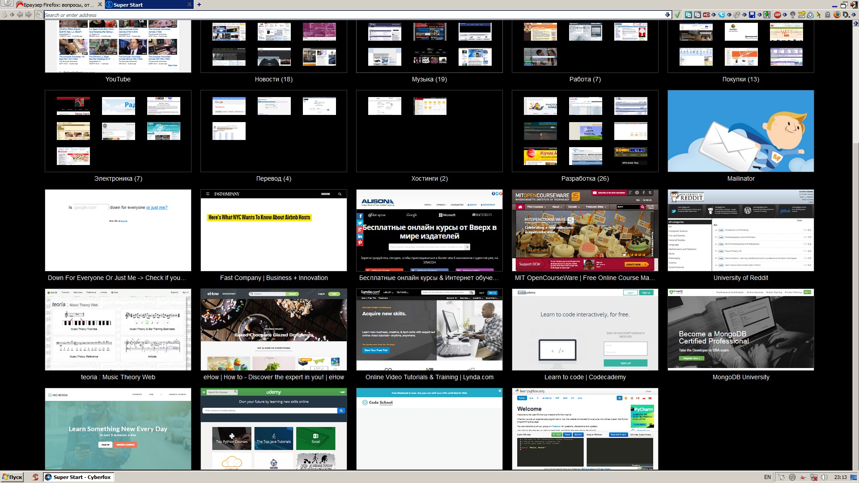
Task: Switch to the Браузер Firefox tab
Action: (58, 5)
